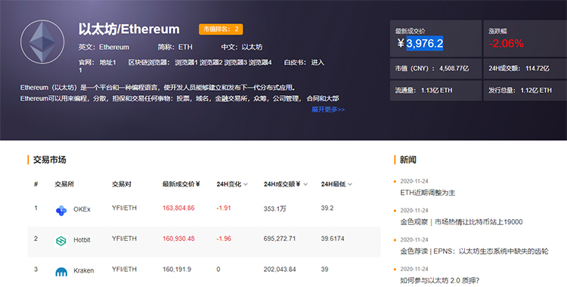Open blockchain explorer 浏览器3

click(235, 63)
